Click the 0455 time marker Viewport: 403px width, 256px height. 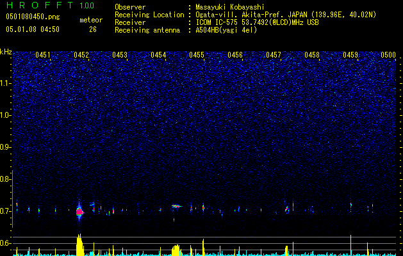tap(197, 55)
